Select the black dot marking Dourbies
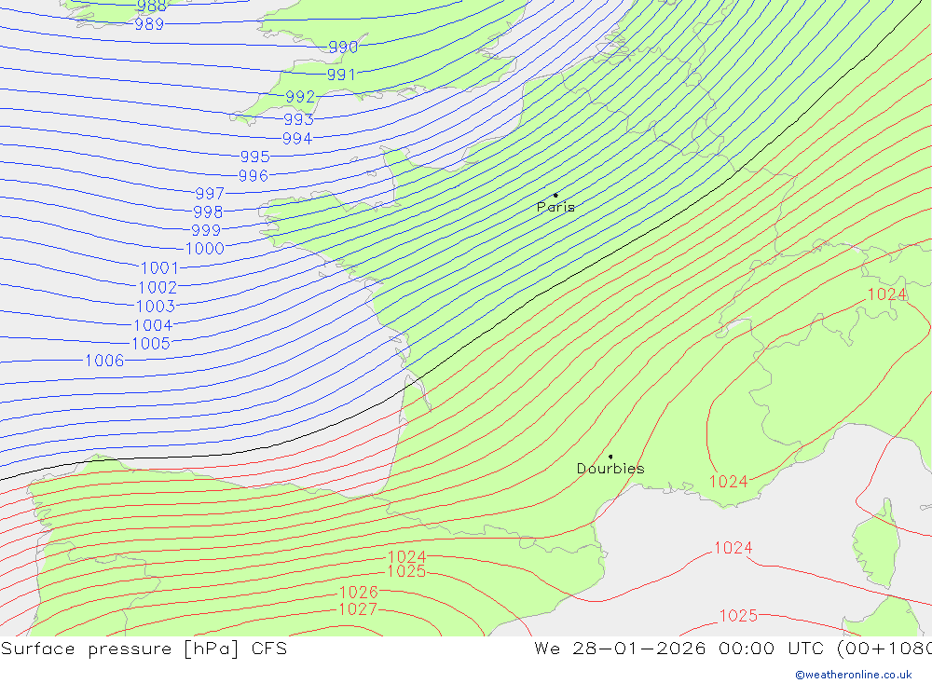This screenshot has height=683, width=932. 610,457
